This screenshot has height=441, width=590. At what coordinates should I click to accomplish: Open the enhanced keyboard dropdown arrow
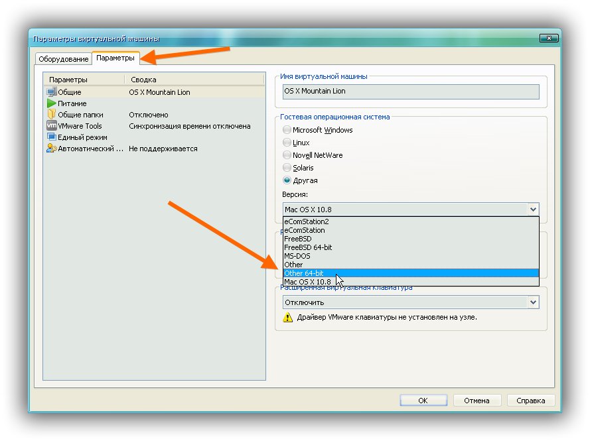(x=532, y=302)
